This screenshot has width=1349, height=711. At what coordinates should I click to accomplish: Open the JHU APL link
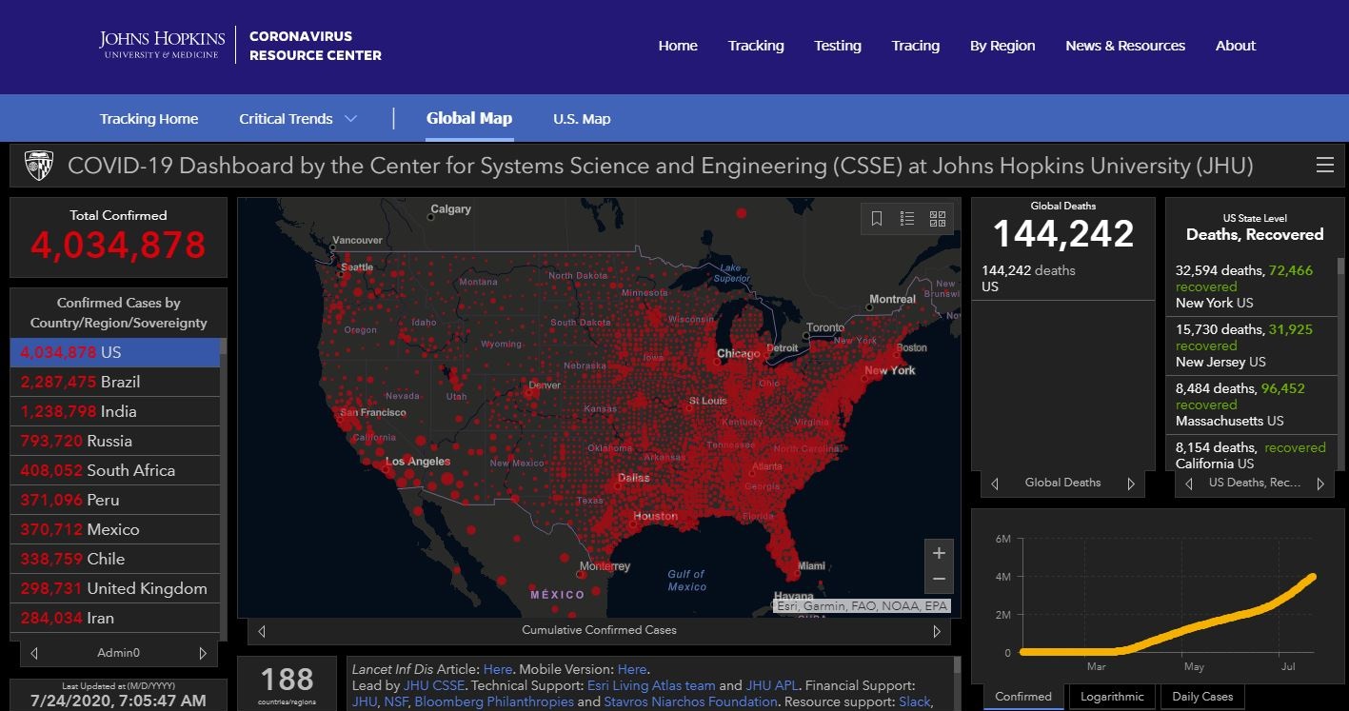[x=771, y=685]
